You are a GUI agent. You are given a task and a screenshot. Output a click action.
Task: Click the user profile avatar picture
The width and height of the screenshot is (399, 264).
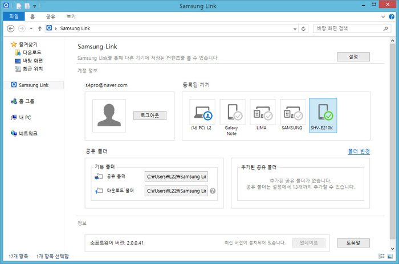point(109,115)
